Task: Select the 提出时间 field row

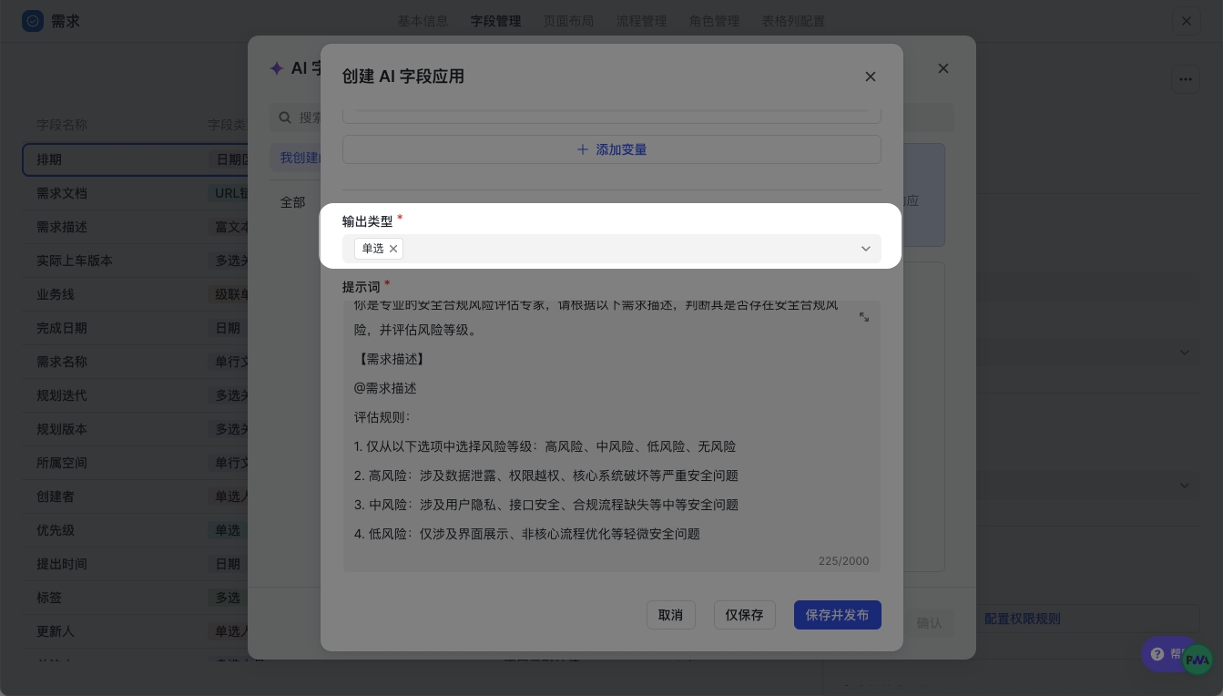Action: (136, 564)
